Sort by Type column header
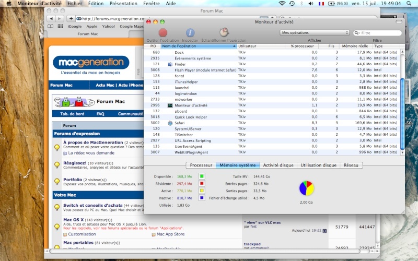The image size is (418, 261). coord(386,46)
